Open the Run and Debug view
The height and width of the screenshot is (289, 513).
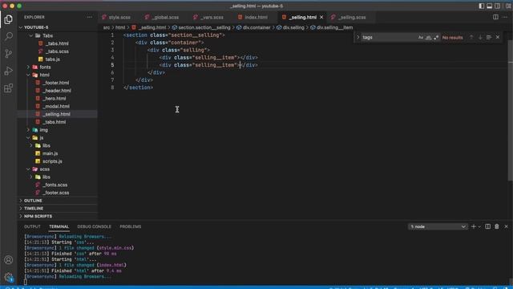click(x=9, y=71)
